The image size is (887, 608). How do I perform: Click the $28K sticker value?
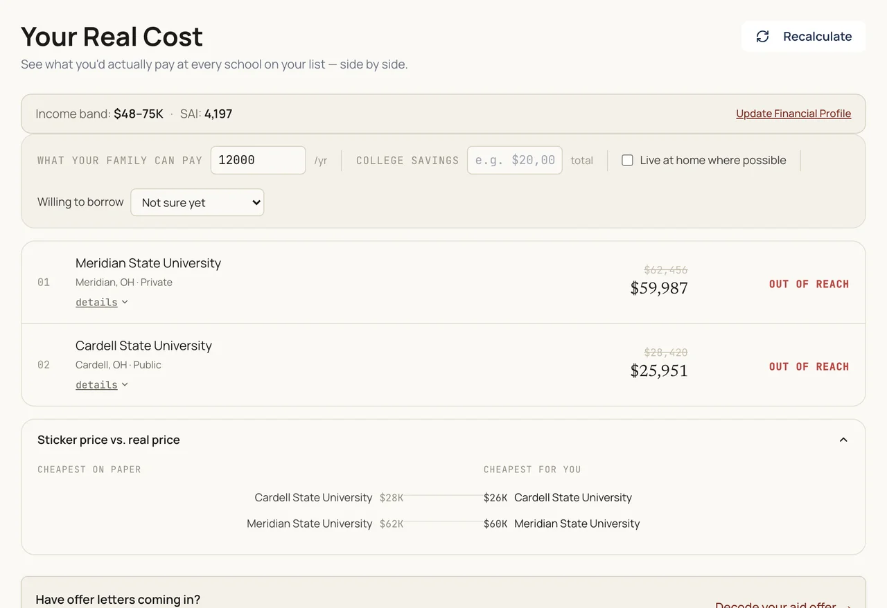point(392,497)
